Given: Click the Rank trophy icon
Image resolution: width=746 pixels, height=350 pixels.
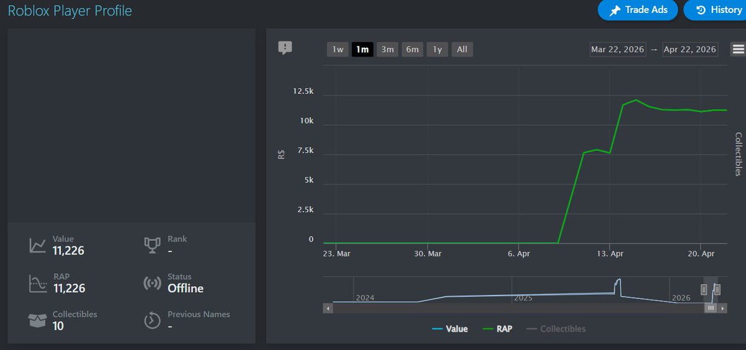Looking at the screenshot, I should point(152,246).
